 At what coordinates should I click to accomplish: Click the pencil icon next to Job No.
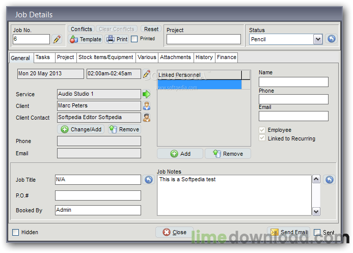click(x=57, y=39)
